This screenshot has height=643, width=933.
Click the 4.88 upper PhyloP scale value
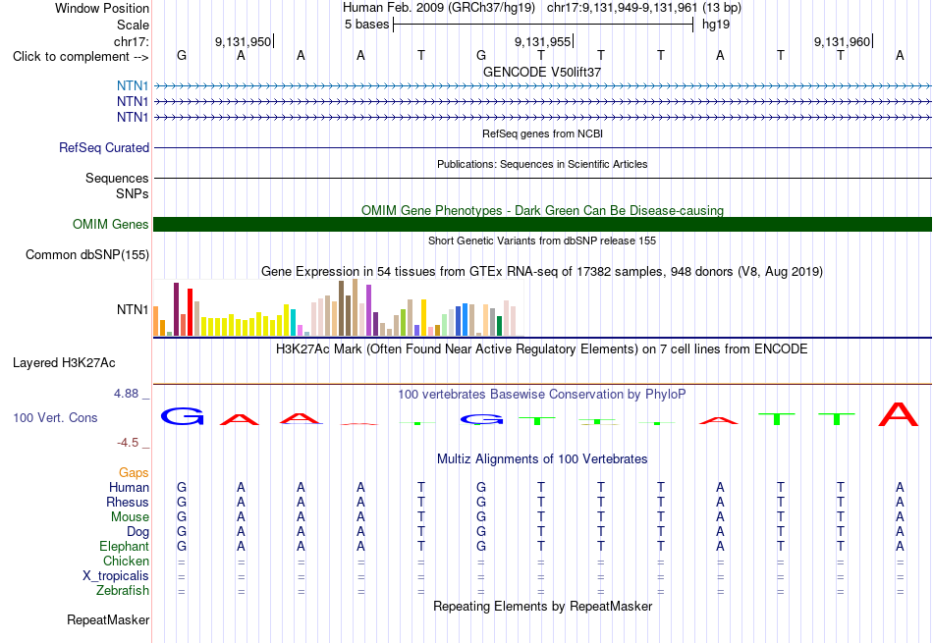126,394
